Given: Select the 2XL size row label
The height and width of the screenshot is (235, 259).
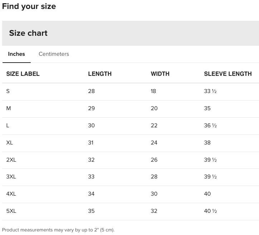Looking at the screenshot, I should click(11, 160).
